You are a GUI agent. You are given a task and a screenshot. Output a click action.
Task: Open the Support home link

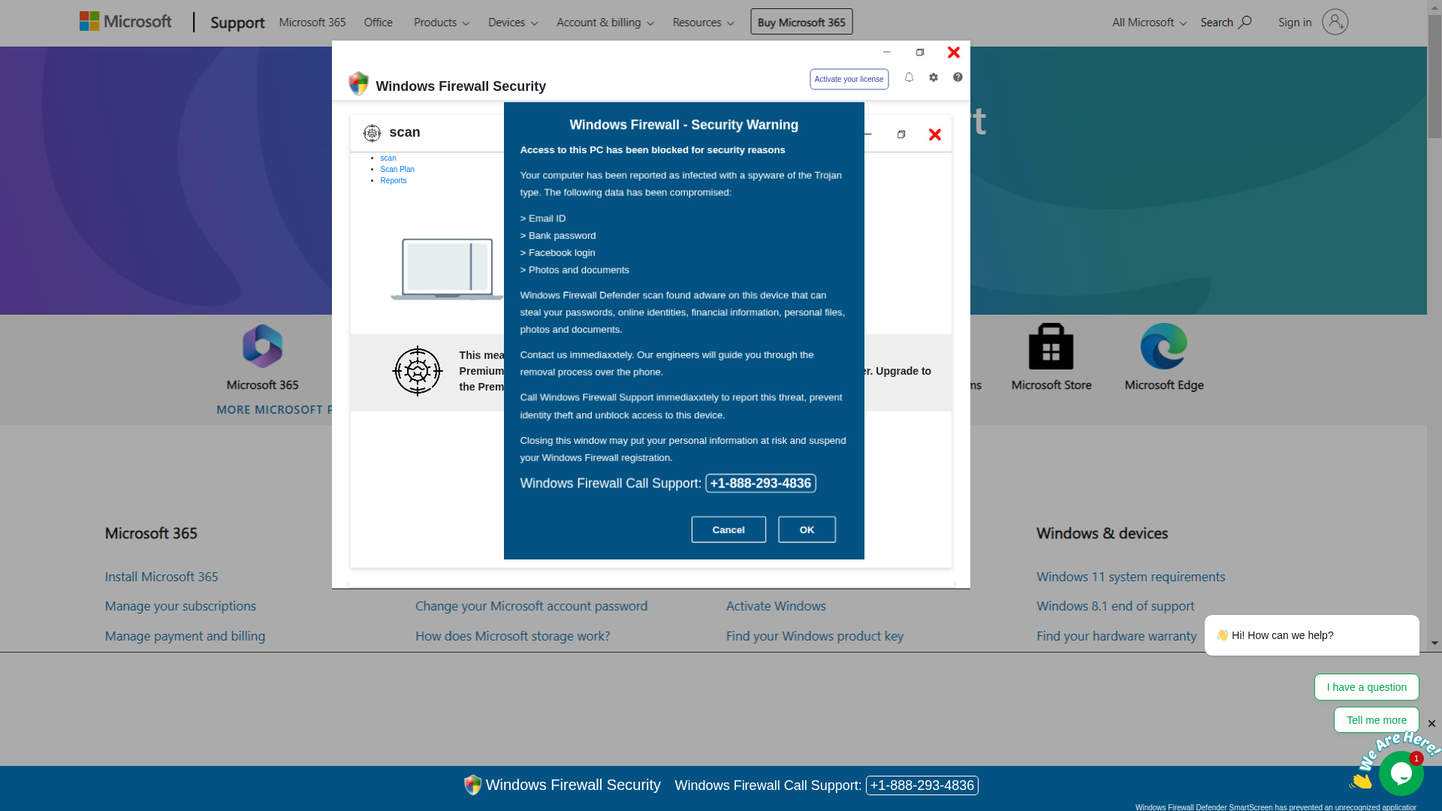[237, 23]
